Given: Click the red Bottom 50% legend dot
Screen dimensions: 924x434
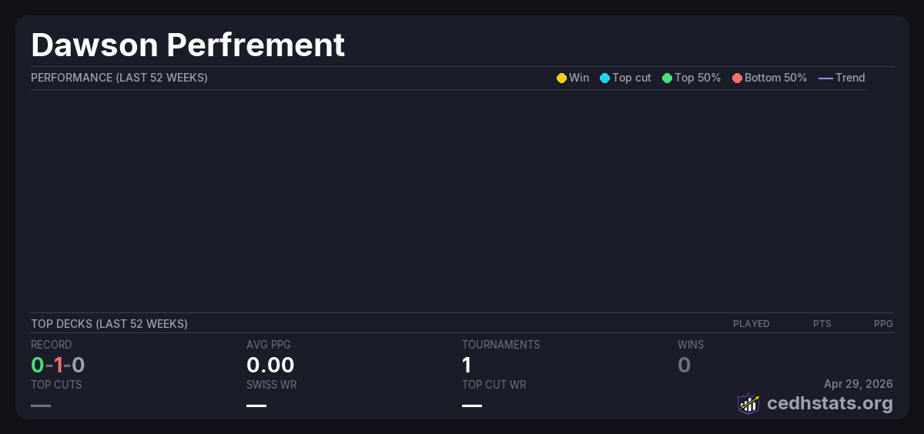Looking at the screenshot, I should [737, 78].
